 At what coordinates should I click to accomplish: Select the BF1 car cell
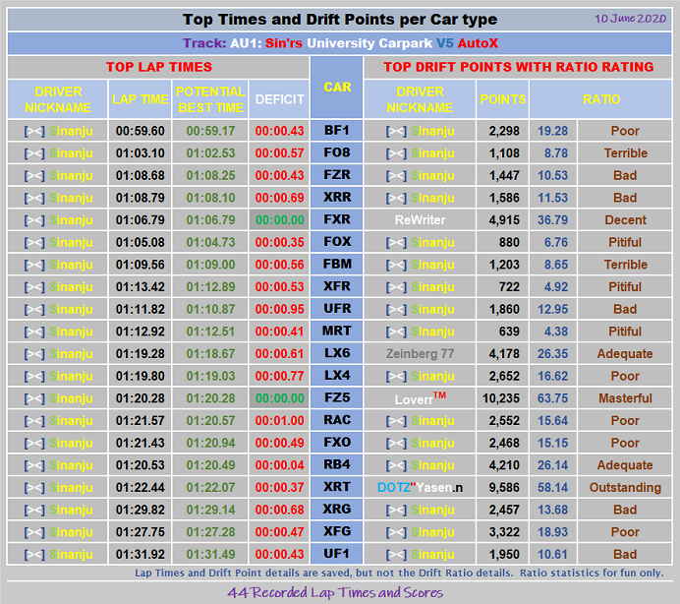pyautogui.click(x=337, y=130)
